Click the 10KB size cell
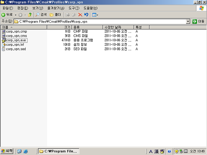Viewport: 207px width, 155px height. pos(67,44)
